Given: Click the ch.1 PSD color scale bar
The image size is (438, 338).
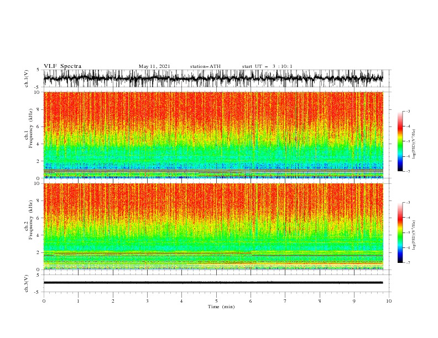Looking at the screenshot, I should click(400, 141).
